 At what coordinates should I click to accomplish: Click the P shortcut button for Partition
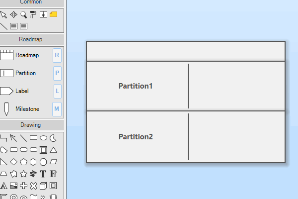click(x=57, y=73)
